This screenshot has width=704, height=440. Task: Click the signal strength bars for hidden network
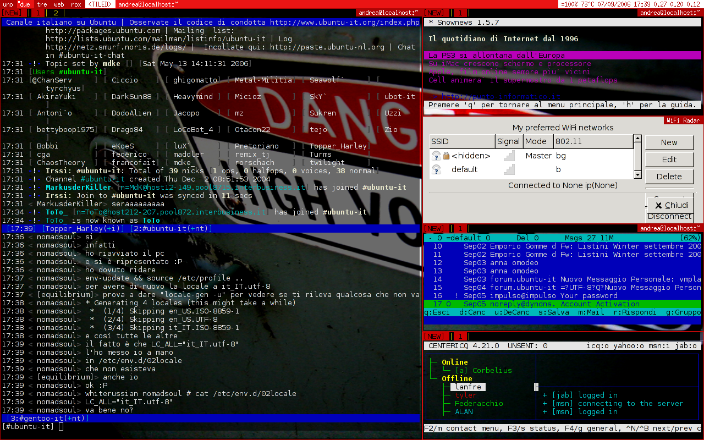pos(509,156)
